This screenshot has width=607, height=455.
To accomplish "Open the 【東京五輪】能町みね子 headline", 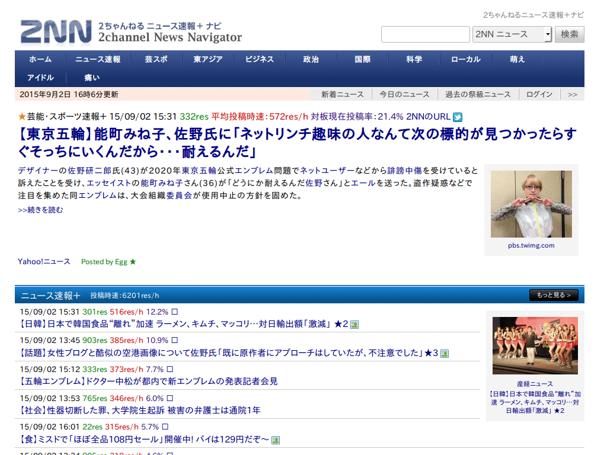I will click(298, 143).
